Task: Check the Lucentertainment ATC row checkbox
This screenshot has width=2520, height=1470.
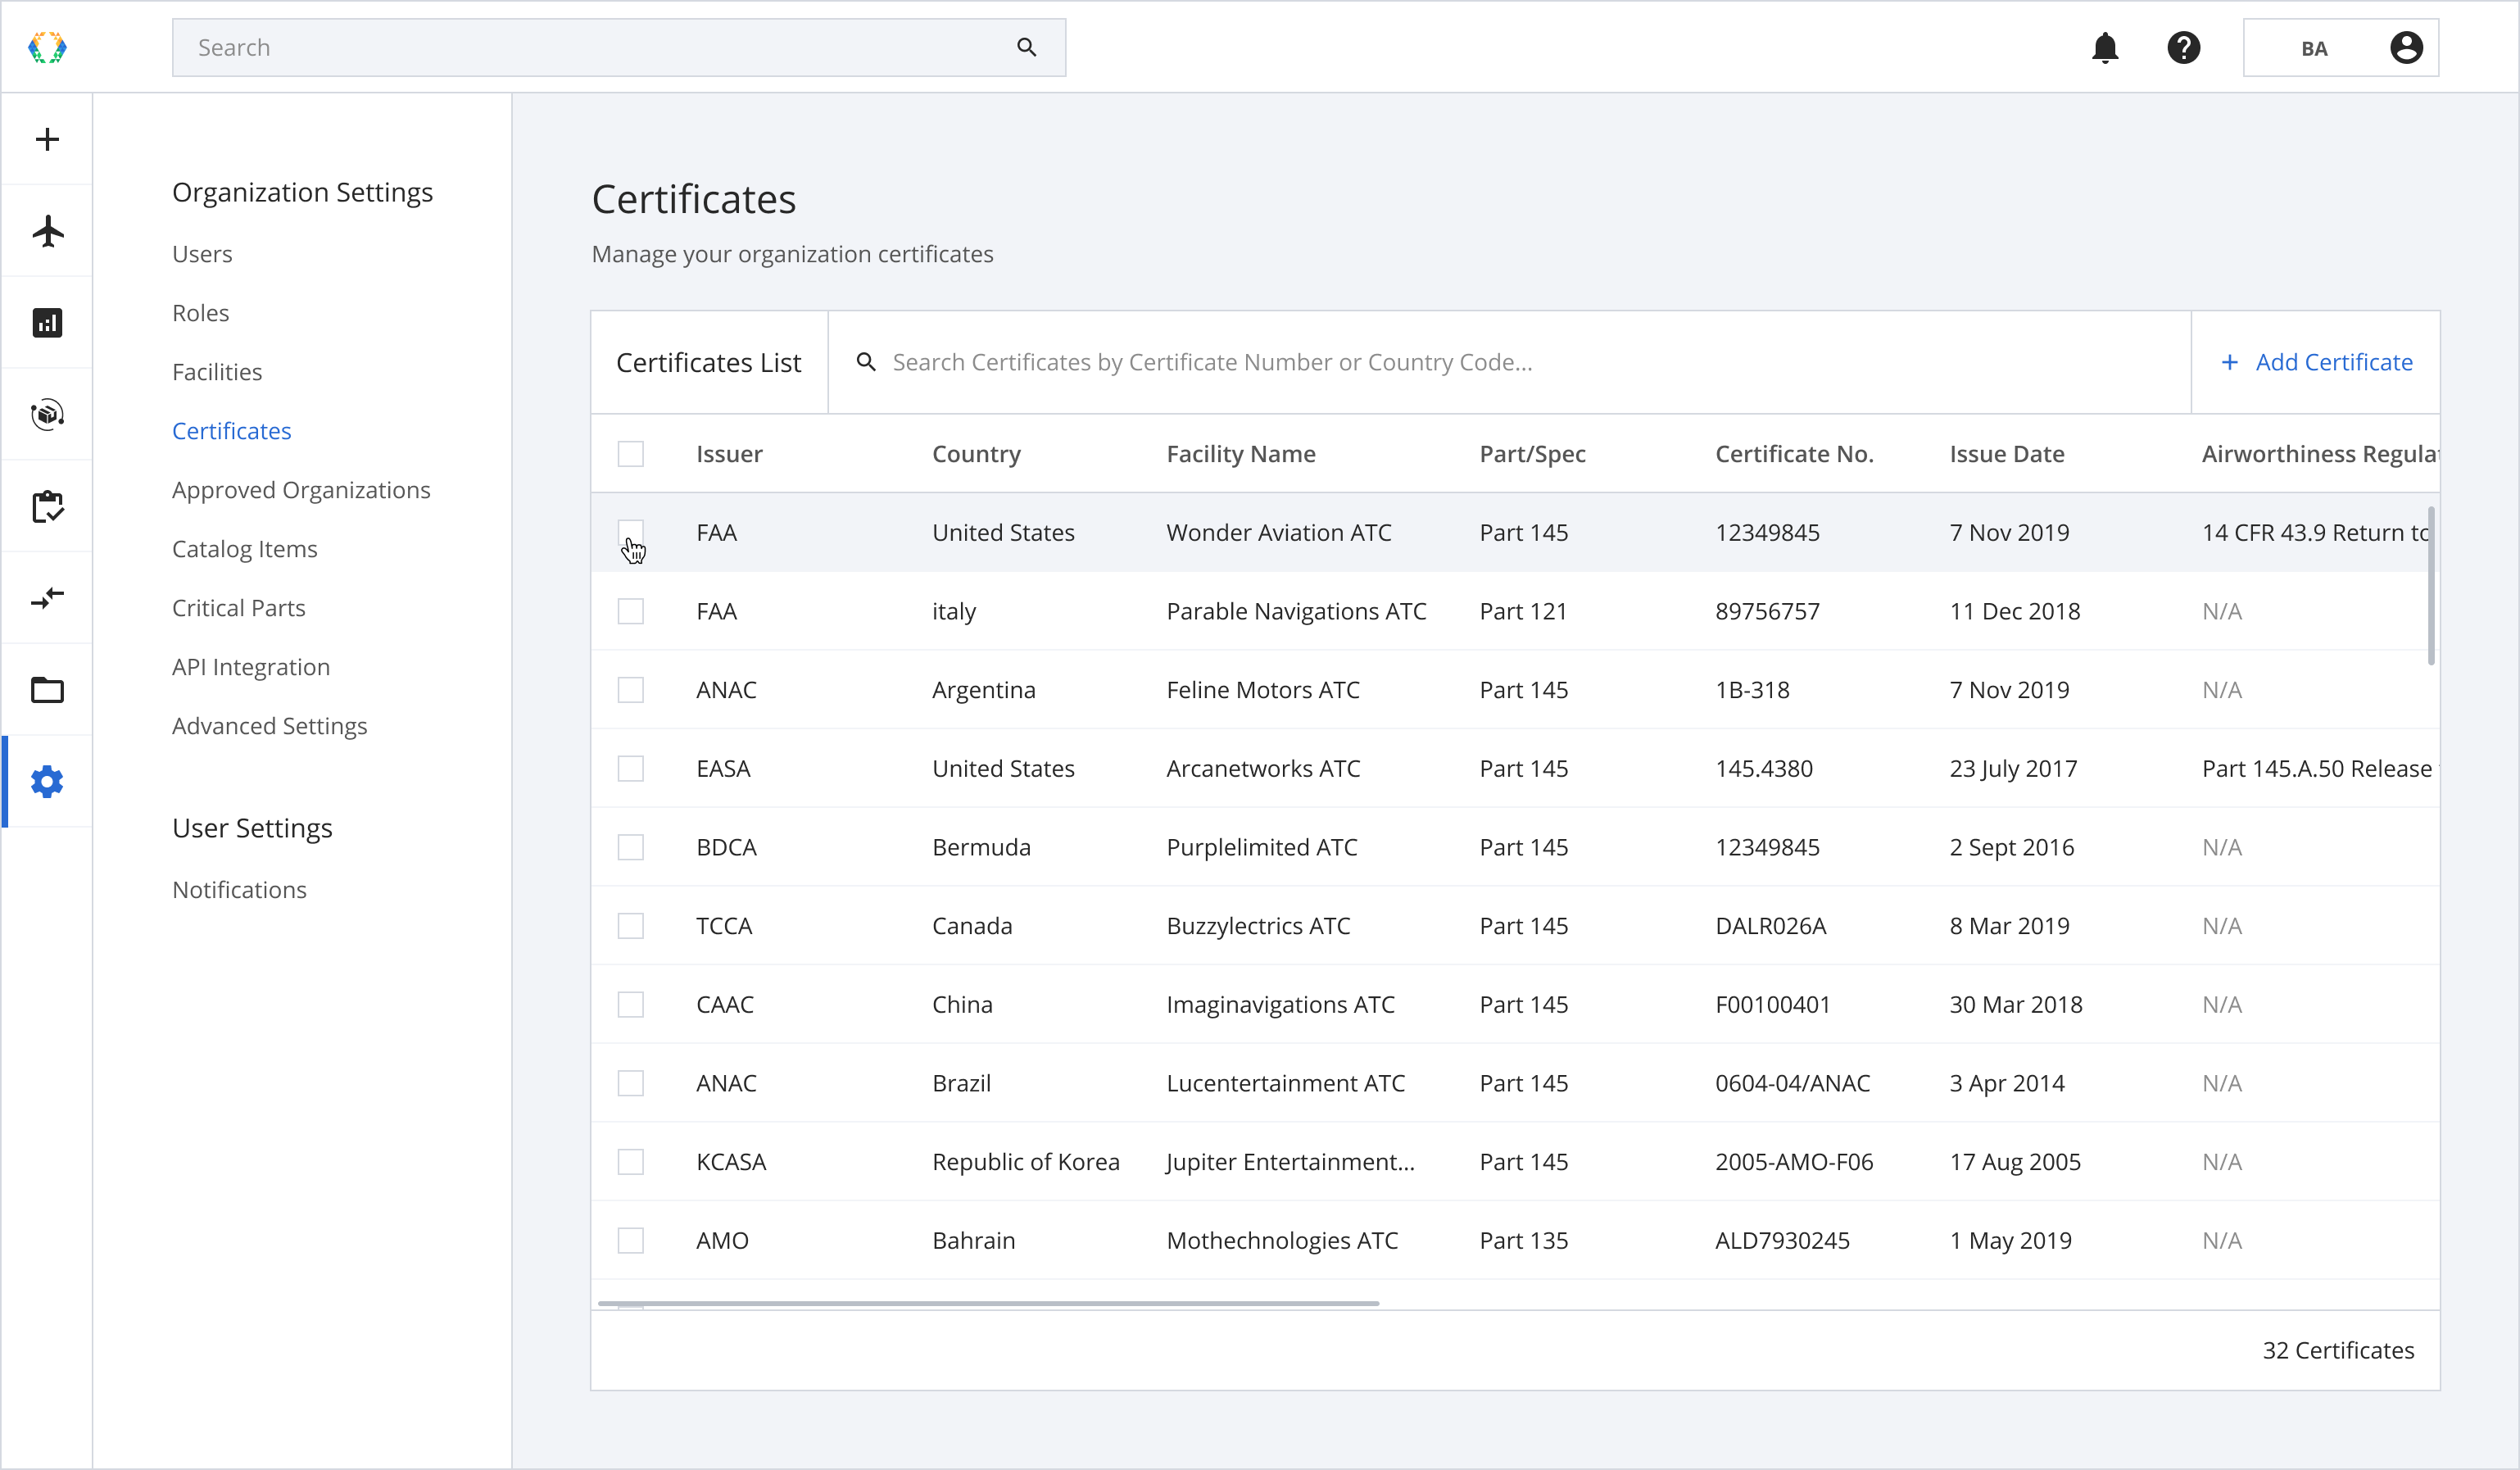Action: (x=631, y=1083)
